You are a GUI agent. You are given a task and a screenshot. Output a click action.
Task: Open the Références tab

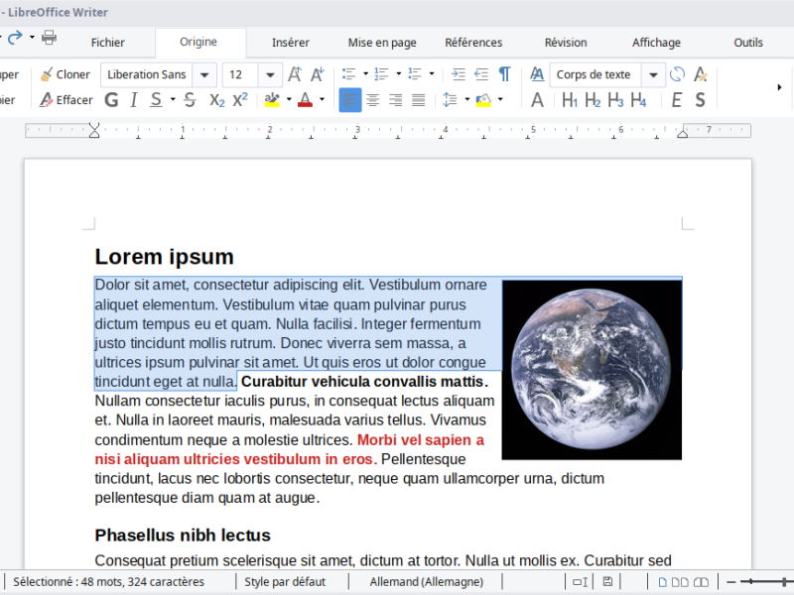pyautogui.click(x=473, y=43)
